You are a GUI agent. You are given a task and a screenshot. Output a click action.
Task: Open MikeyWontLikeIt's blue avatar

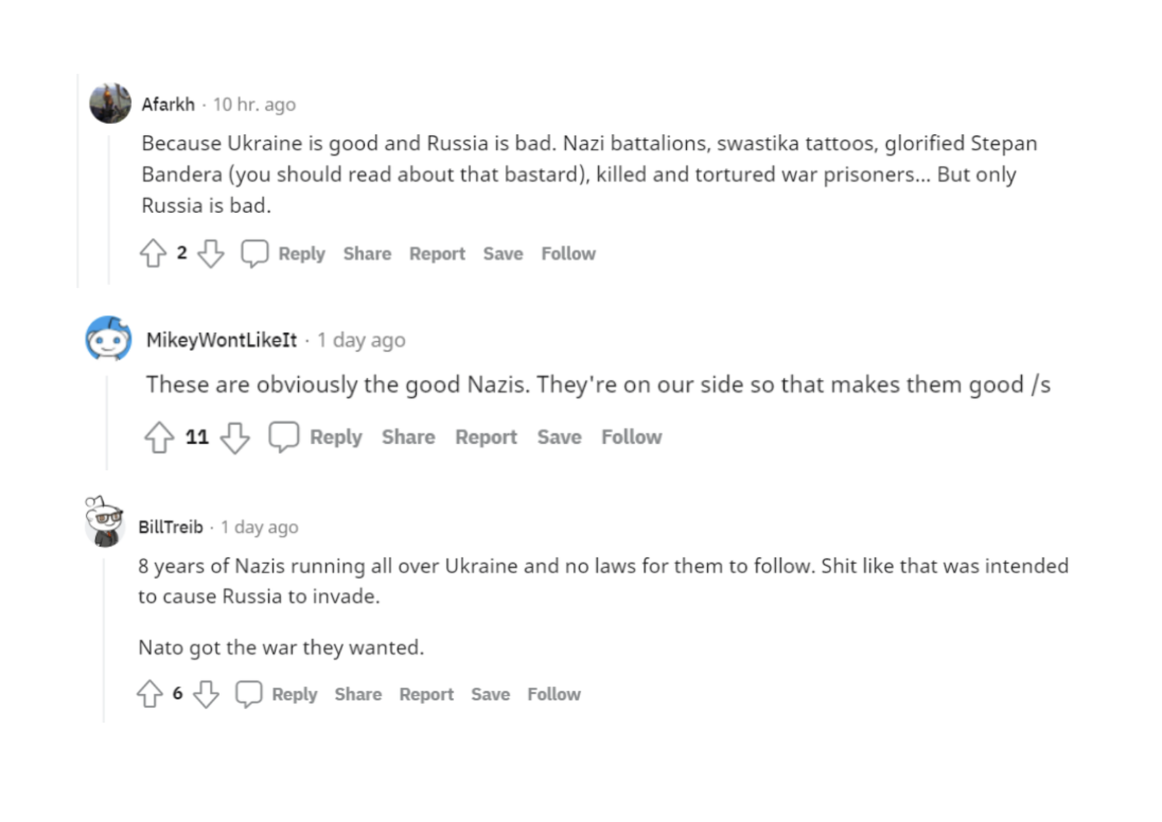pyautogui.click(x=108, y=339)
